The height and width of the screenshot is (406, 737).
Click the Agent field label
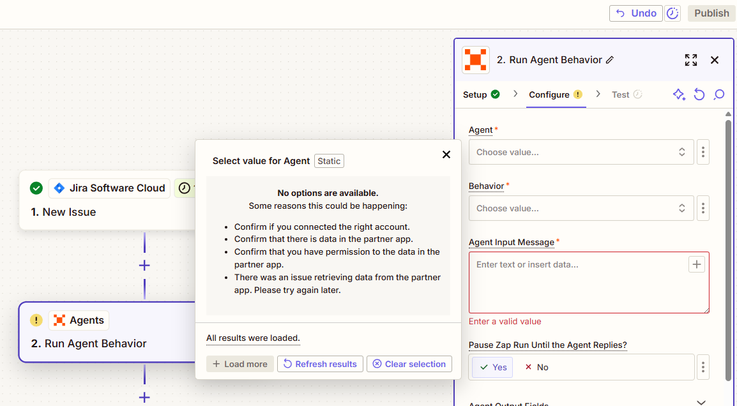480,130
